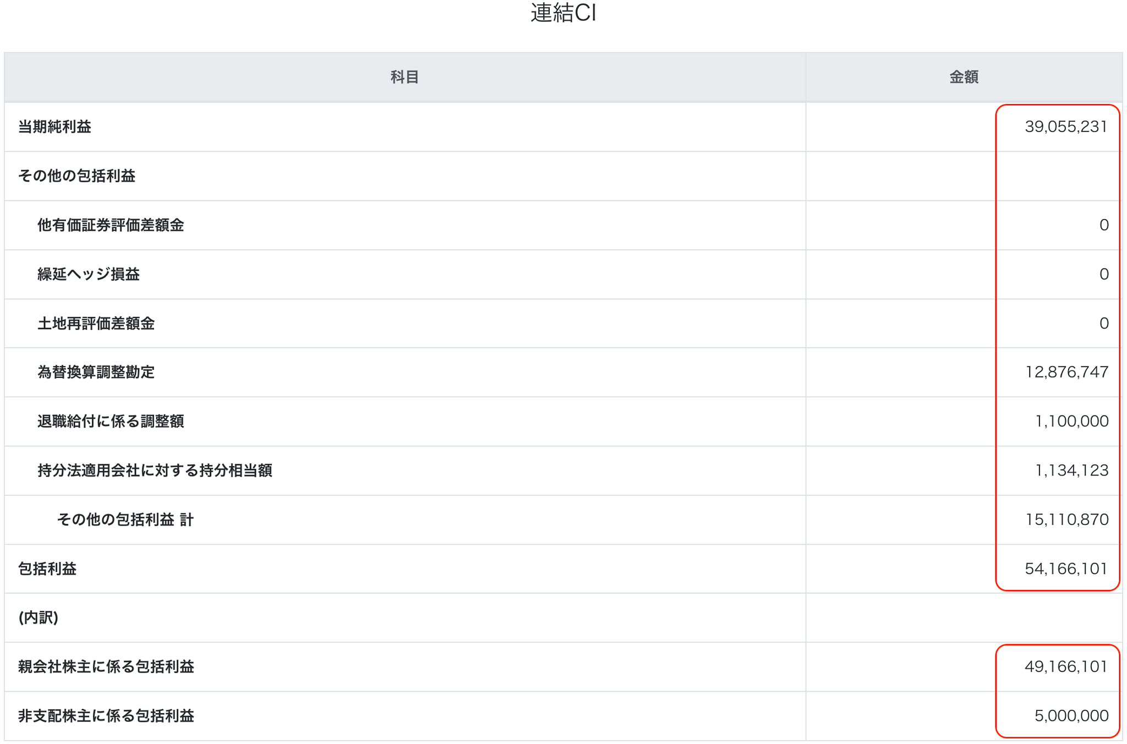
Task: Click the subtotal amount 15,110,870
Action: click(x=1066, y=519)
